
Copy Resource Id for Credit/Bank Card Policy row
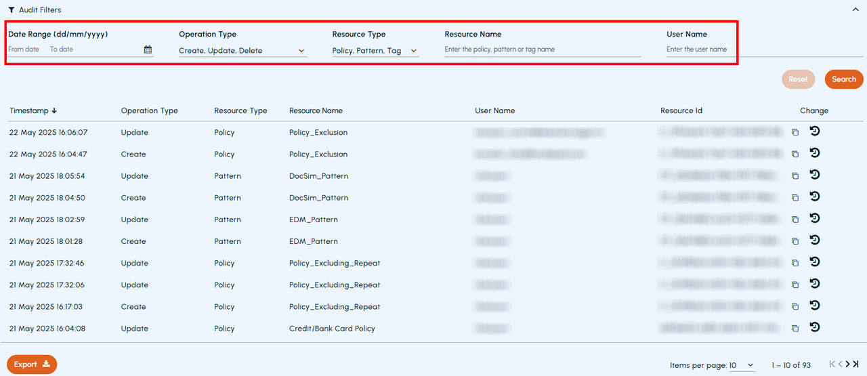[x=795, y=329]
